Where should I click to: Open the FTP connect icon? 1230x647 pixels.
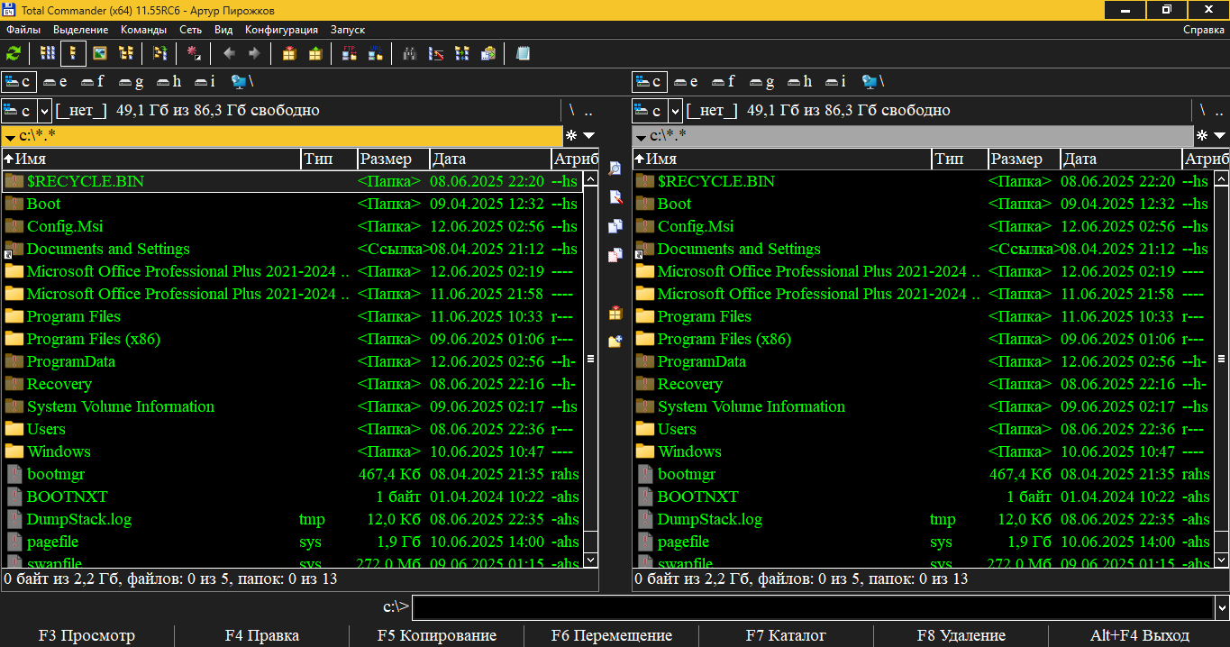350,53
